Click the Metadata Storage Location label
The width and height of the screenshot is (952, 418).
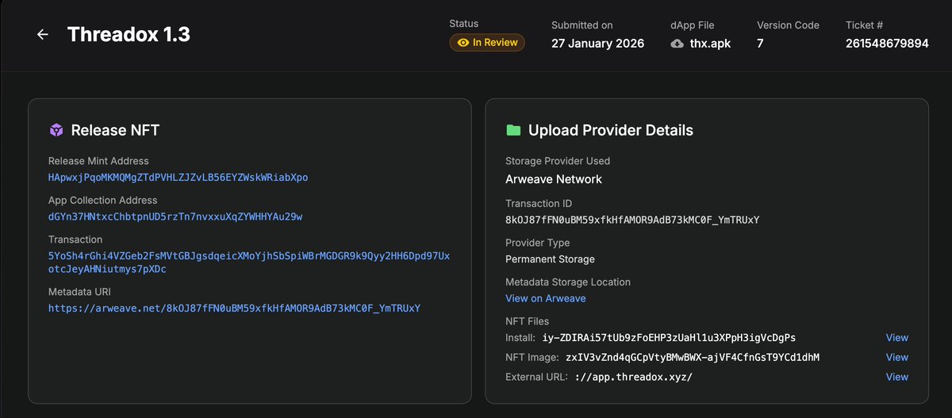568,282
